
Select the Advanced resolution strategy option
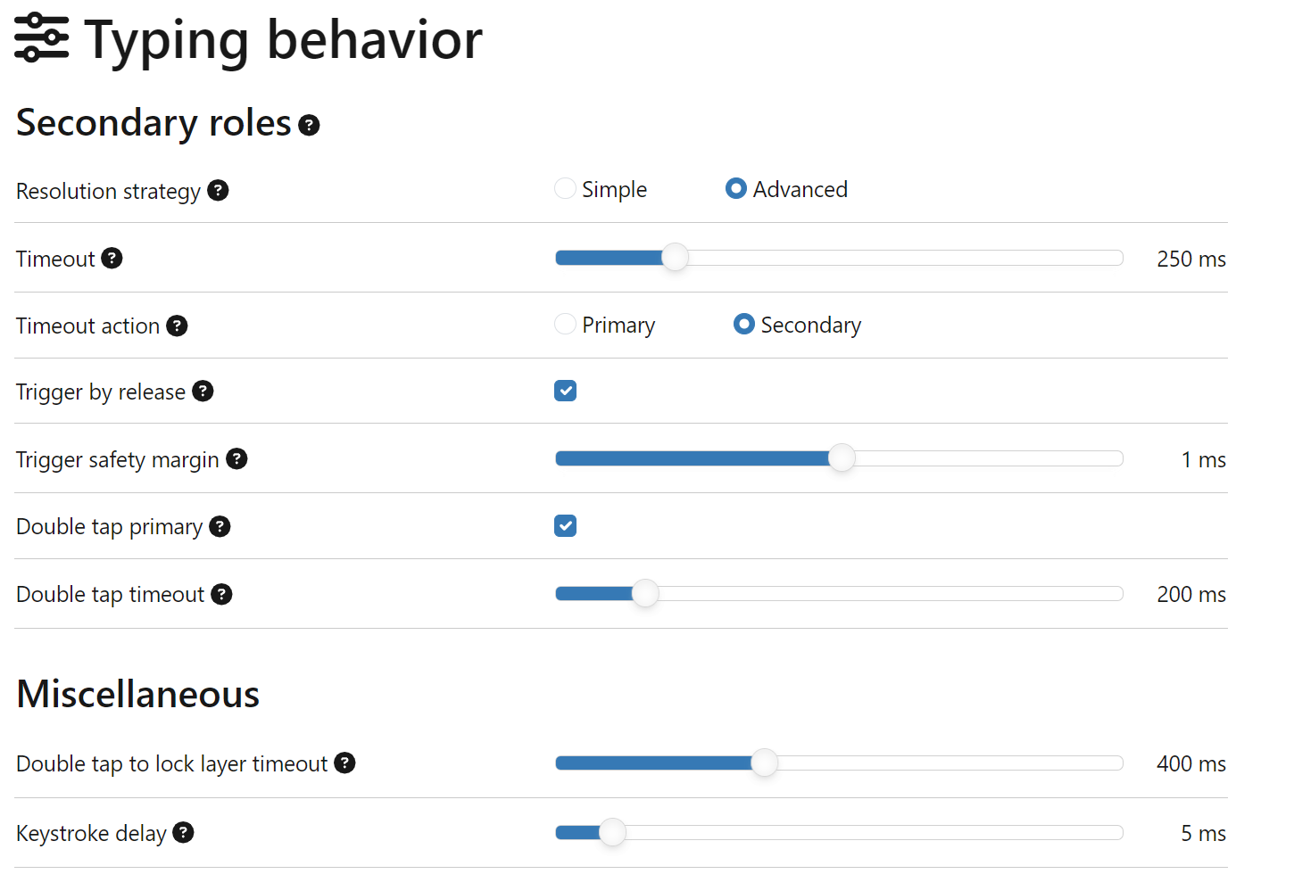click(x=735, y=189)
